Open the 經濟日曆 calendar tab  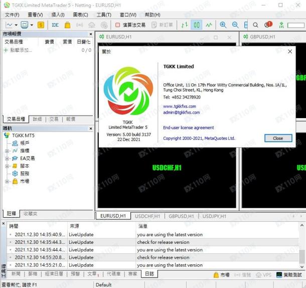pos(54,274)
